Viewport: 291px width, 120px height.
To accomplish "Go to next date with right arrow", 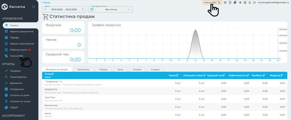I will pos(83,10).
